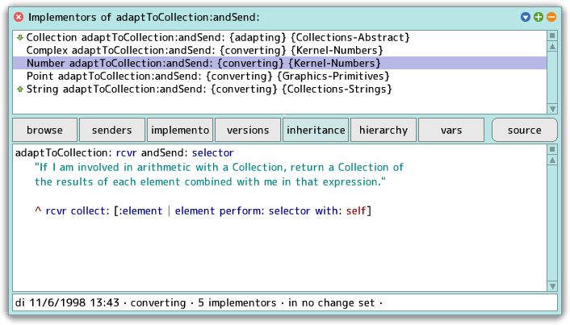Click the vars button
The width and height of the screenshot is (570, 325).
click(451, 130)
